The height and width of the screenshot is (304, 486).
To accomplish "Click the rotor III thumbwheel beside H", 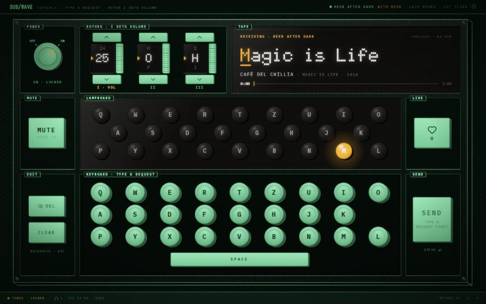I will 212,58.
